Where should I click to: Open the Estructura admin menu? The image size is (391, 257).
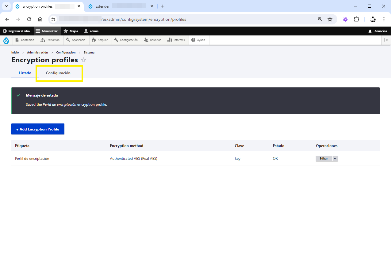pos(51,40)
